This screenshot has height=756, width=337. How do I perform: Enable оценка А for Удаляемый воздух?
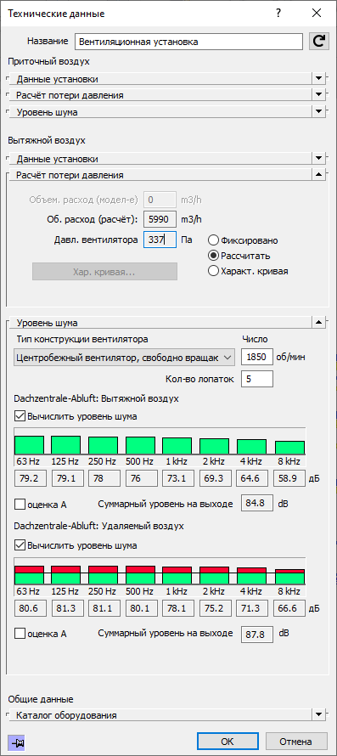tap(20, 634)
